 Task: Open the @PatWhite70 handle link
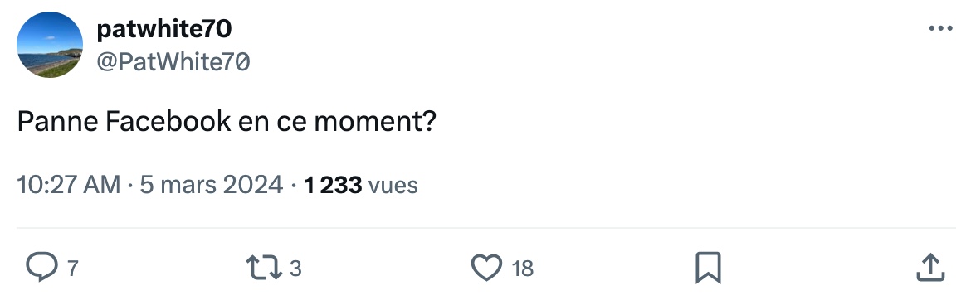[173, 61]
